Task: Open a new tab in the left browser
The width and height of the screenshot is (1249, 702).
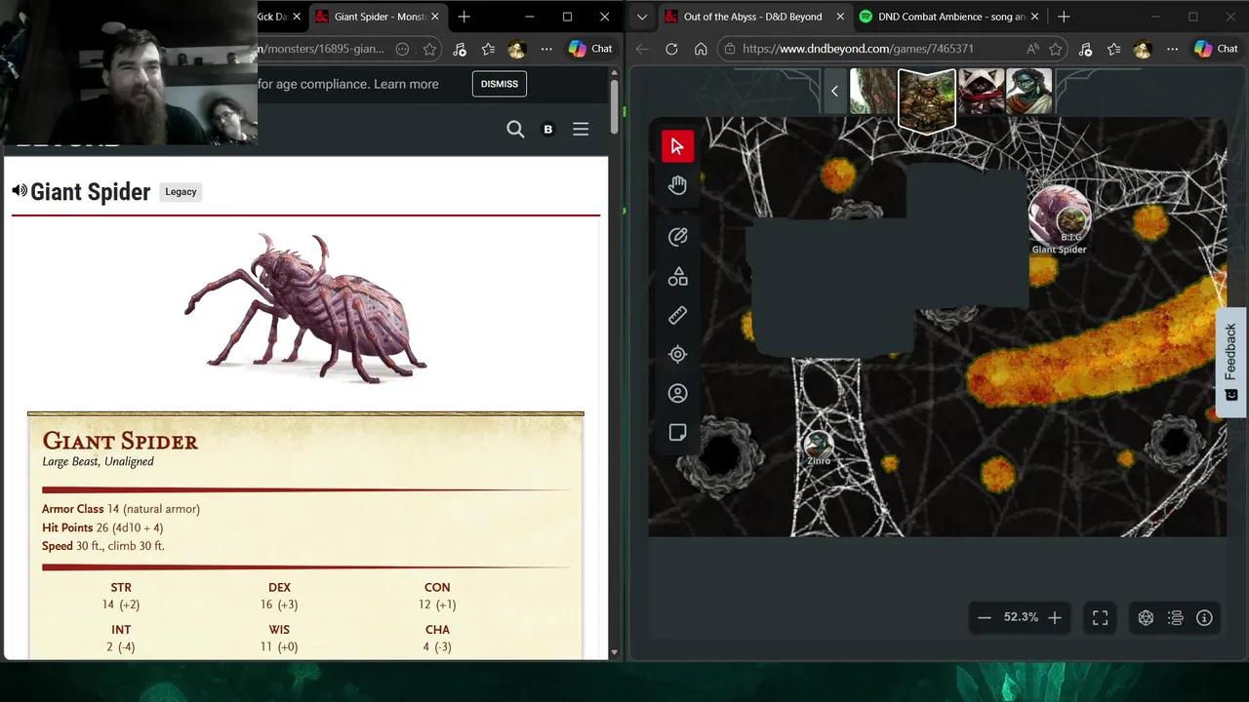Action: [x=464, y=17]
